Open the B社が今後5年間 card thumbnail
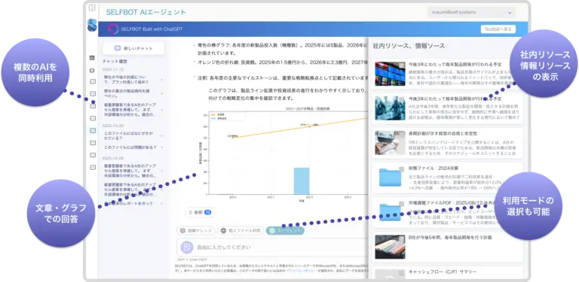 [x=390, y=247]
